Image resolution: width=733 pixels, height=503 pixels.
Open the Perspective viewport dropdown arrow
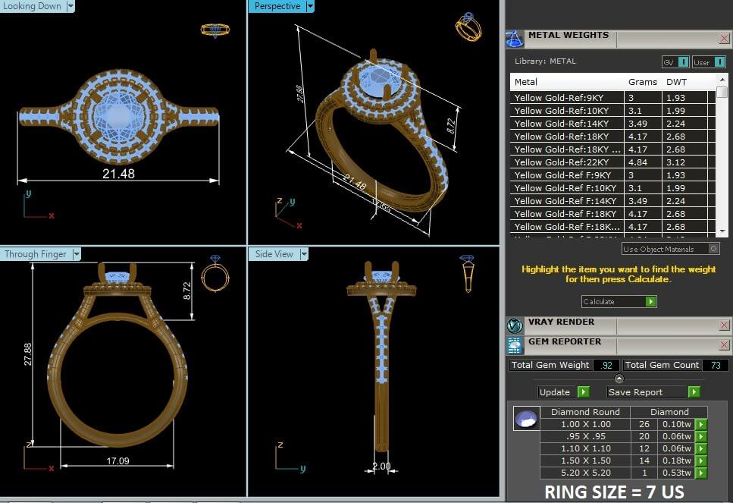point(309,6)
